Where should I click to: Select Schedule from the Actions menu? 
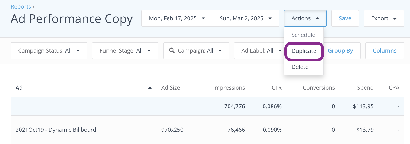pos(303,35)
